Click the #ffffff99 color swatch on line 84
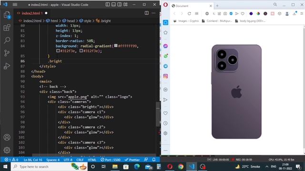Screen dimensions: 305x171 tap(116, 46)
